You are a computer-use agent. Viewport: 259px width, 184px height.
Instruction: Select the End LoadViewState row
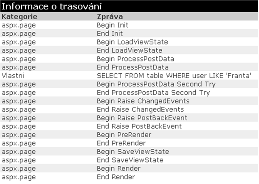point(129,50)
